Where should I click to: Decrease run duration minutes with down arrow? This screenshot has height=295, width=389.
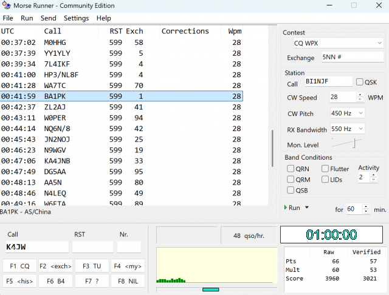366,211
